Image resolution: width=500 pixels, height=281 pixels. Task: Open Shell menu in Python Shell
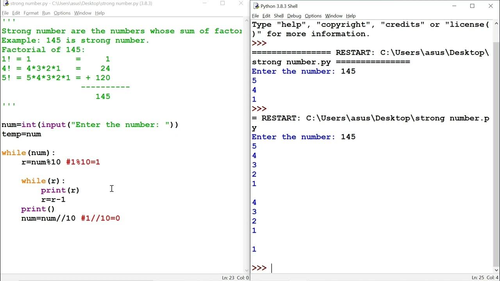[x=279, y=16]
